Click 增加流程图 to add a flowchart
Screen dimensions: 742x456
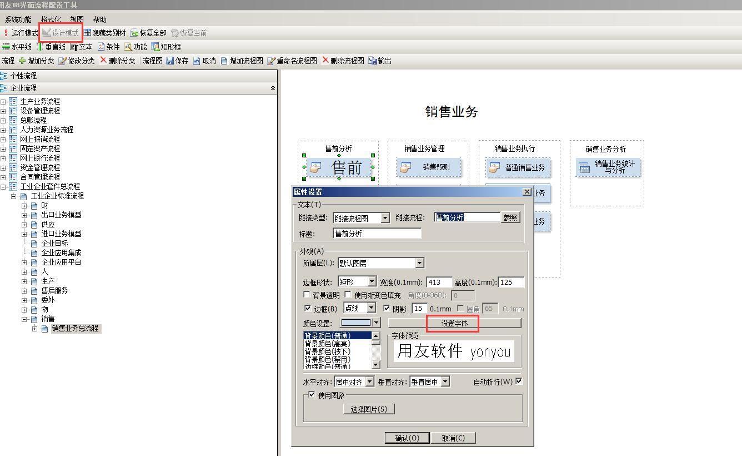(242, 61)
